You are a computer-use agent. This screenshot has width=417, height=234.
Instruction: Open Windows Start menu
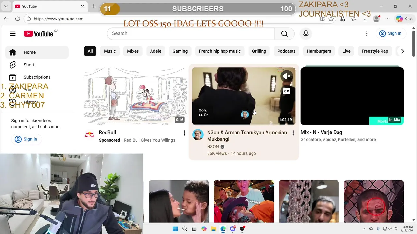175,229
